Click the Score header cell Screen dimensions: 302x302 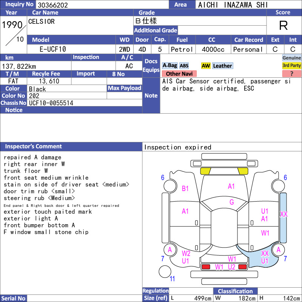[283, 12]
